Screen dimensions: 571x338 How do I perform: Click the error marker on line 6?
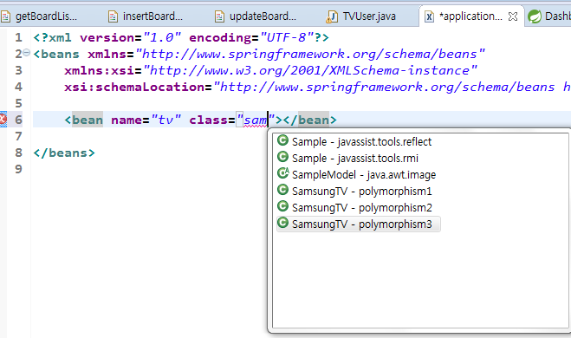tap(3, 119)
